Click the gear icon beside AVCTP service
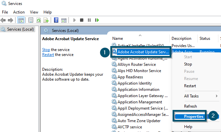 click(x=114, y=127)
